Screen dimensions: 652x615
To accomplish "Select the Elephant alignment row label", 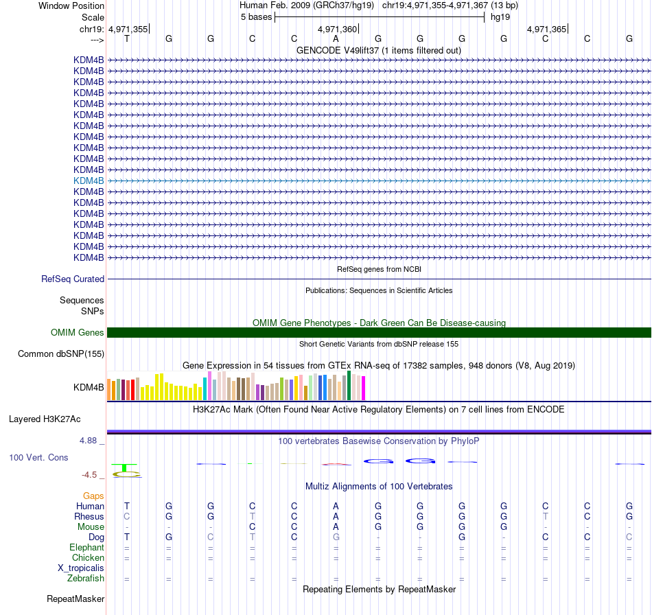I will click(x=87, y=547).
